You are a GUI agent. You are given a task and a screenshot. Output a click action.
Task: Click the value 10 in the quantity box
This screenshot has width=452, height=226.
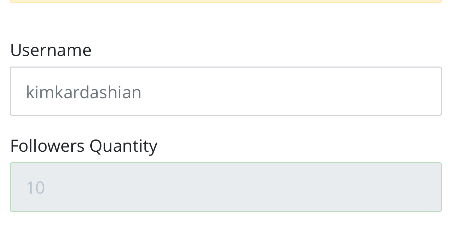point(35,187)
